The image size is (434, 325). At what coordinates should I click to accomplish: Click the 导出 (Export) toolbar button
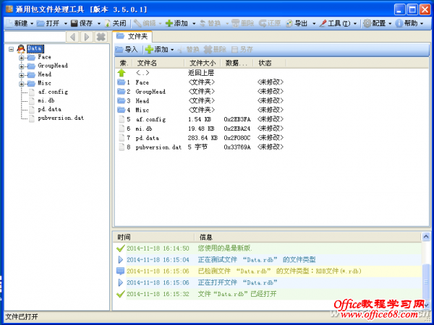pyautogui.click(x=297, y=24)
